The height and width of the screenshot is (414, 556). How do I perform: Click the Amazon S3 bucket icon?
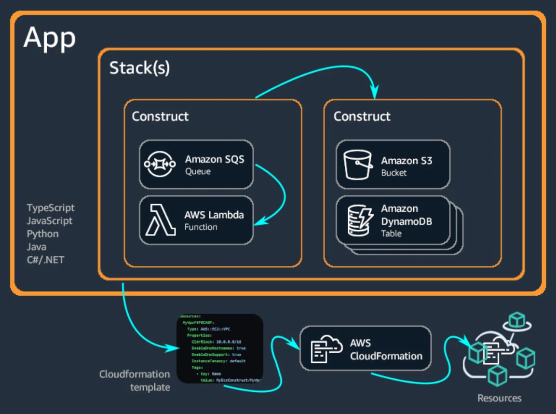[x=358, y=165]
